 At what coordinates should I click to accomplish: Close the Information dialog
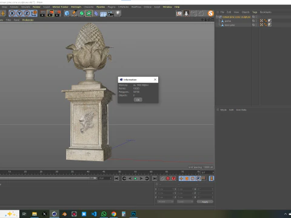click(155, 79)
